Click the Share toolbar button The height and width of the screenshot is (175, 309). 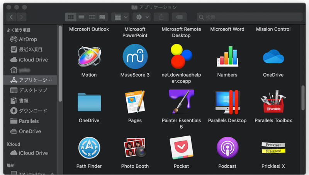click(x=161, y=17)
